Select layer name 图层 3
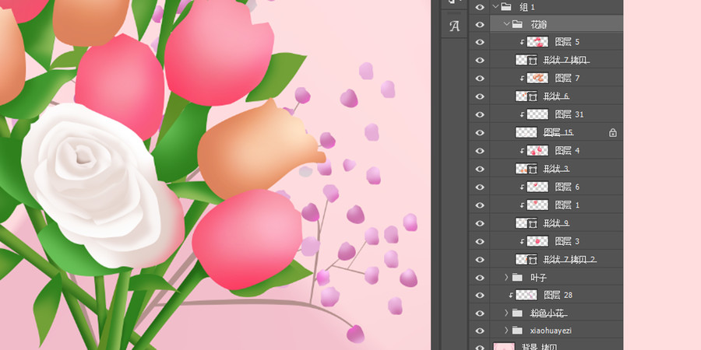The height and width of the screenshot is (350, 701). [567, 241]
